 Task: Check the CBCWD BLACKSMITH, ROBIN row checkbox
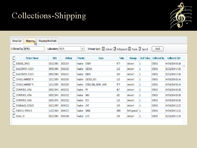click(x=14, y=69)
